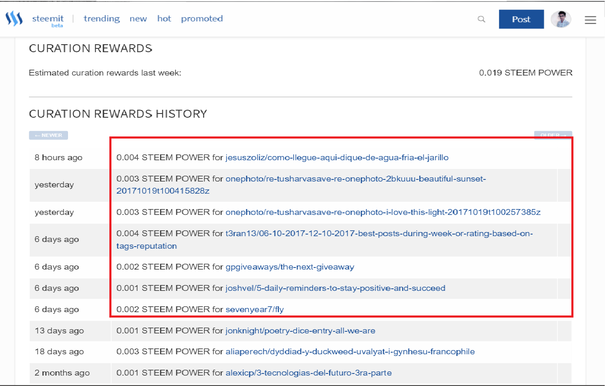Open gpgiveaways the-next-giveaway link
Viewport: 611px width, 386px height.
[x=290, y=267]
